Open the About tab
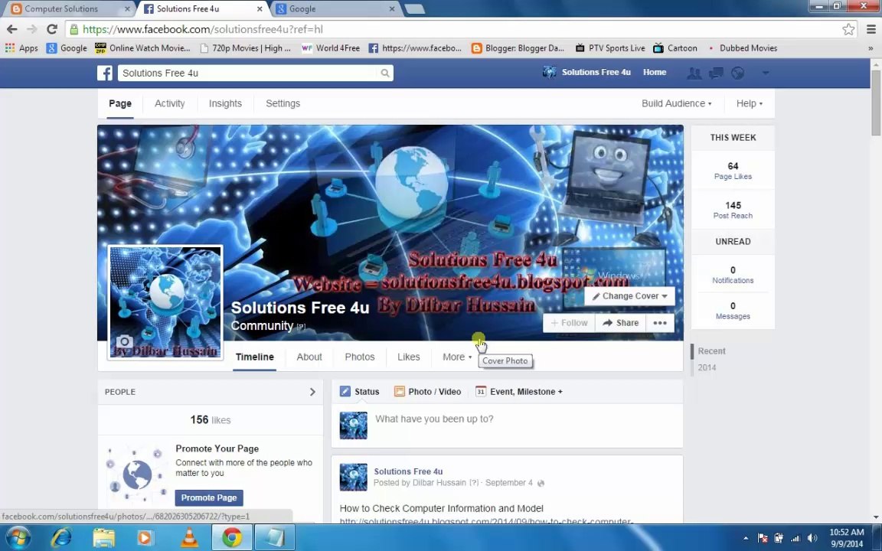 click(x=309, y=357)
